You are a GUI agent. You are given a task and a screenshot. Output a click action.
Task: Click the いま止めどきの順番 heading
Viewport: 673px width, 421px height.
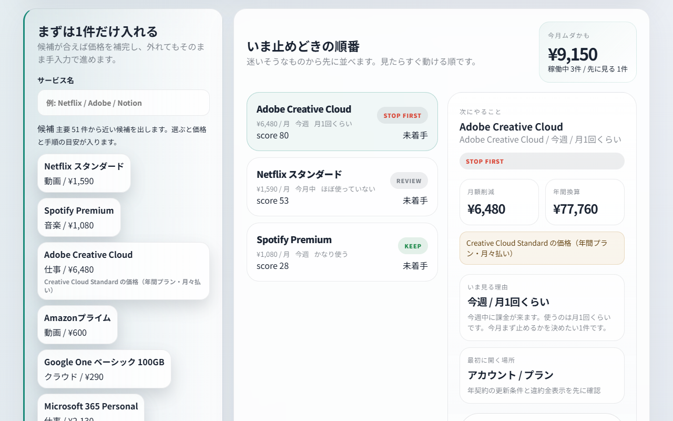click(x=303, y=46)
